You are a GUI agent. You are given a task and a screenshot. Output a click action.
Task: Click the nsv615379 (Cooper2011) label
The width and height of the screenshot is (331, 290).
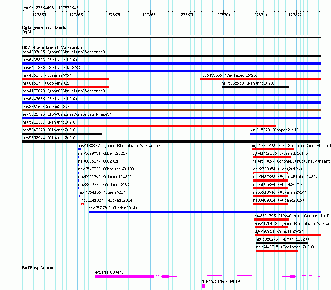coord(274,130)
